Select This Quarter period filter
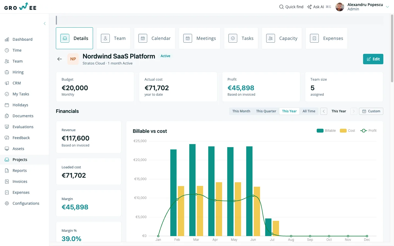This screenshot has width=394, height=246. click(266, 111)
